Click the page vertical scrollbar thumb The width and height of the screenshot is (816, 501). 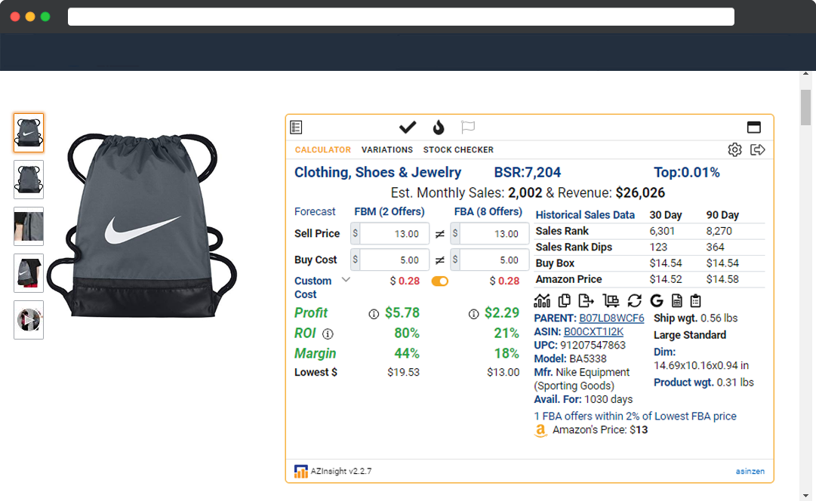click(805, 108)
